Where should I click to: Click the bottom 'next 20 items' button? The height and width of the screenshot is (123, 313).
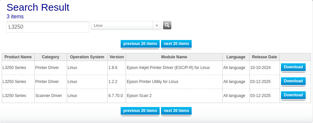point(176,111)
